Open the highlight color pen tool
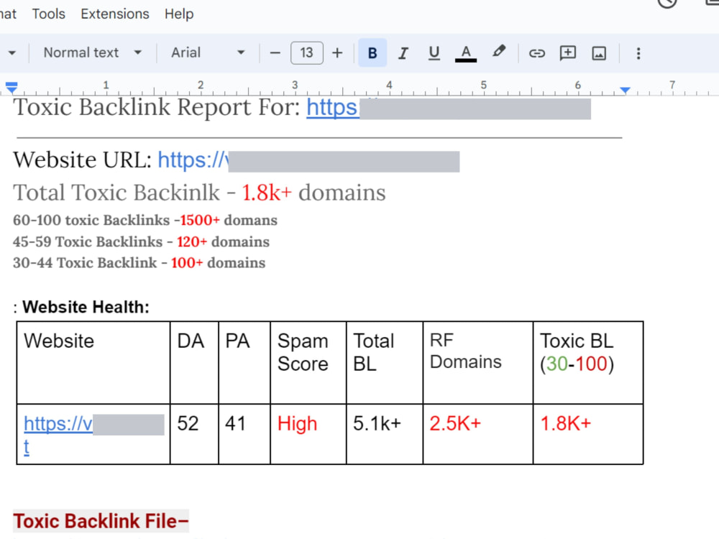The height and width of the screenshot is (539, 719). 498,52
